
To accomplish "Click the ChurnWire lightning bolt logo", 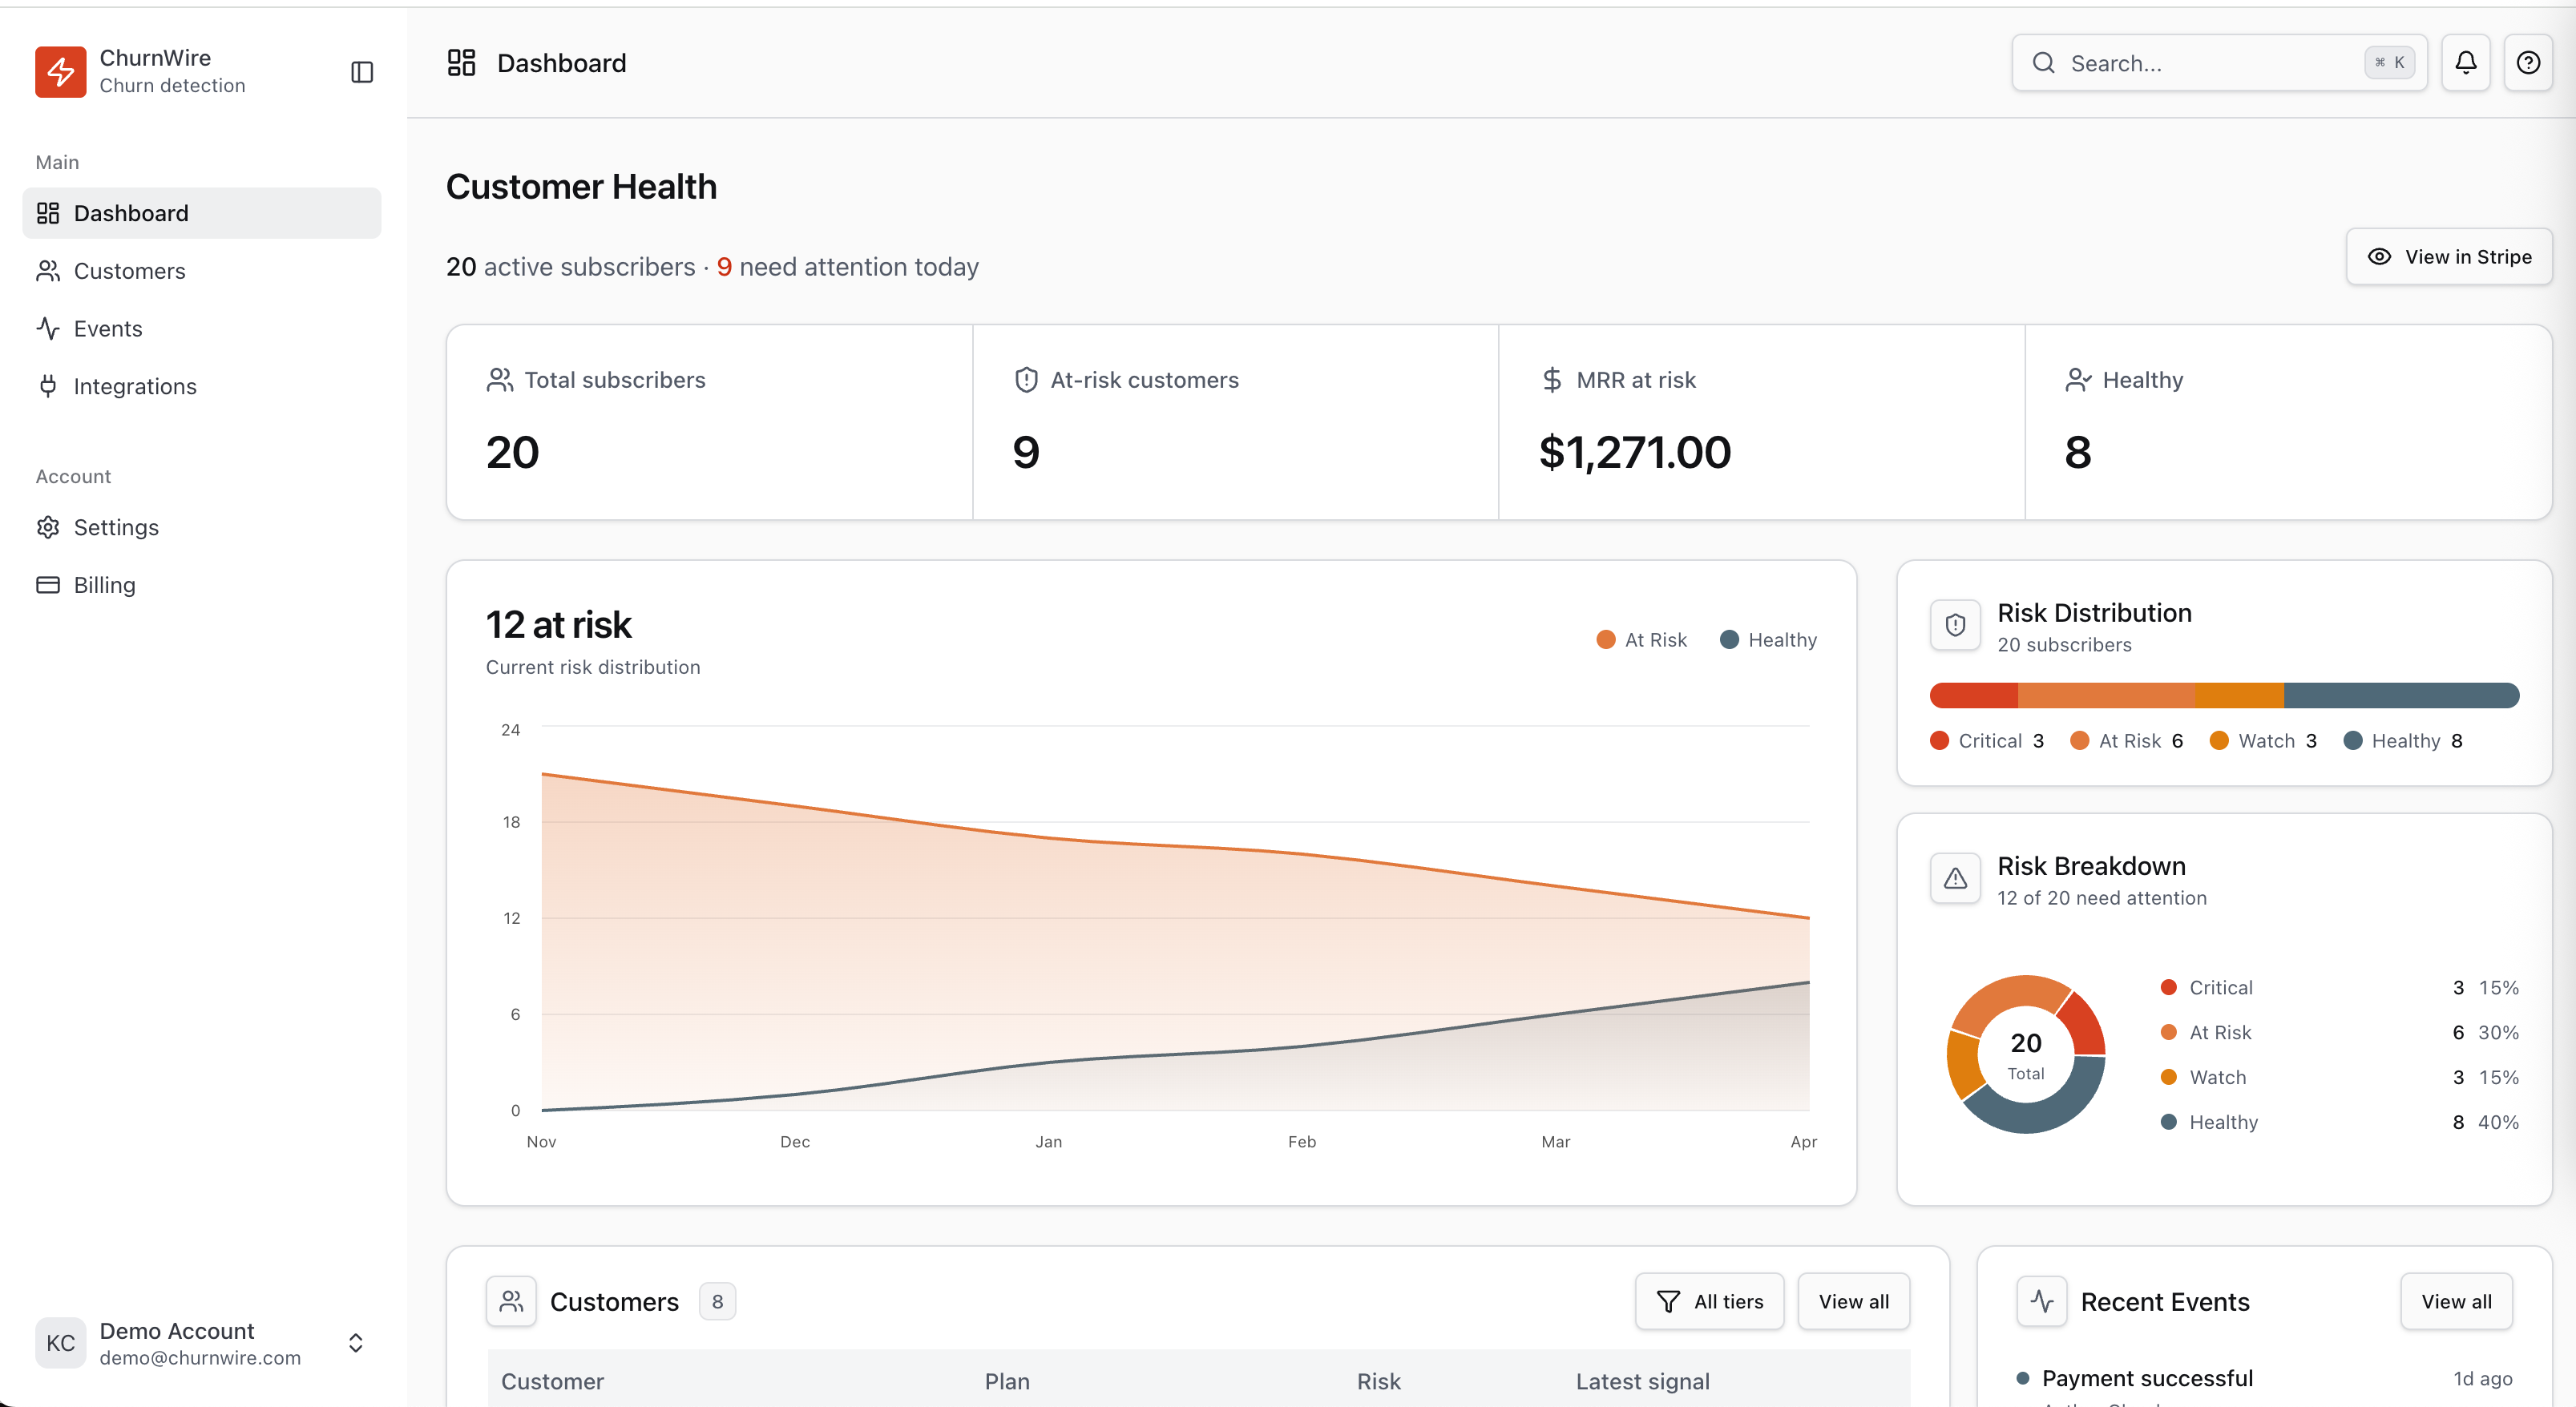I will (60, 71).
